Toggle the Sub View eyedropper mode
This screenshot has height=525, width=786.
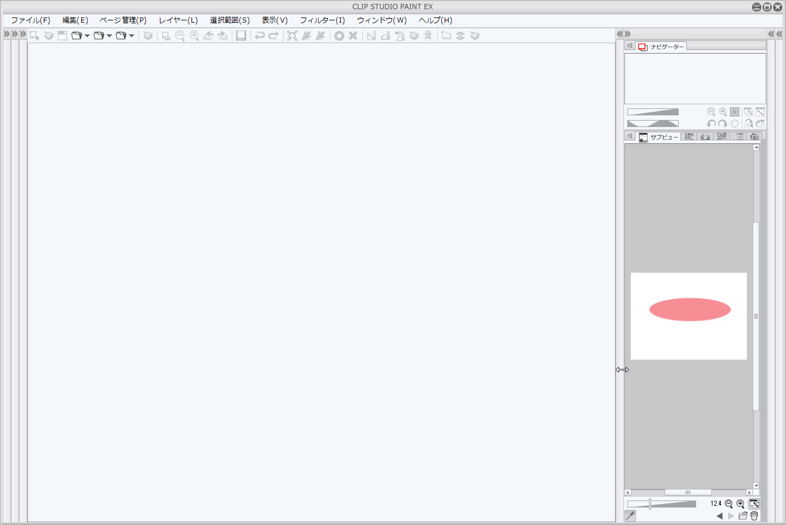point(630,516)
